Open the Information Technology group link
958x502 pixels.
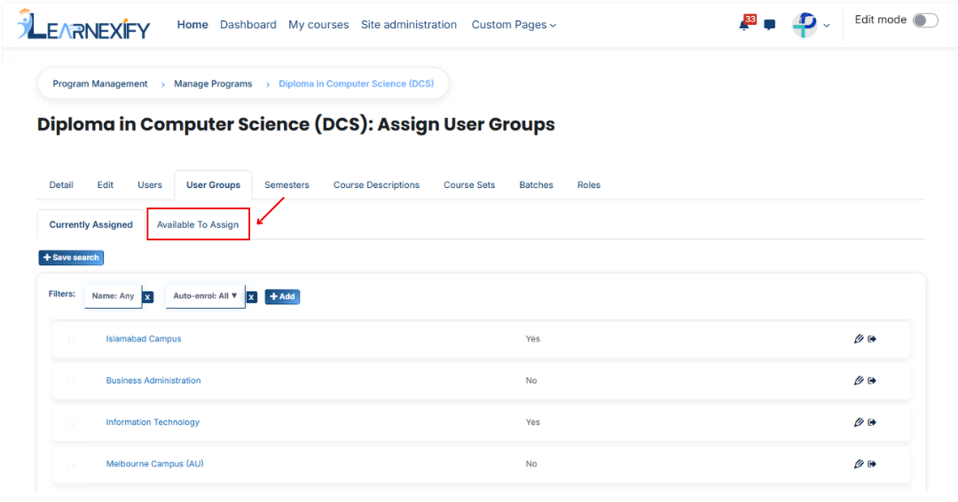153,422
